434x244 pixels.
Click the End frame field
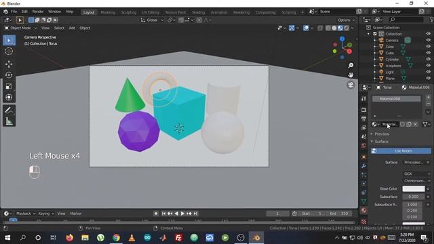(339, 213)
